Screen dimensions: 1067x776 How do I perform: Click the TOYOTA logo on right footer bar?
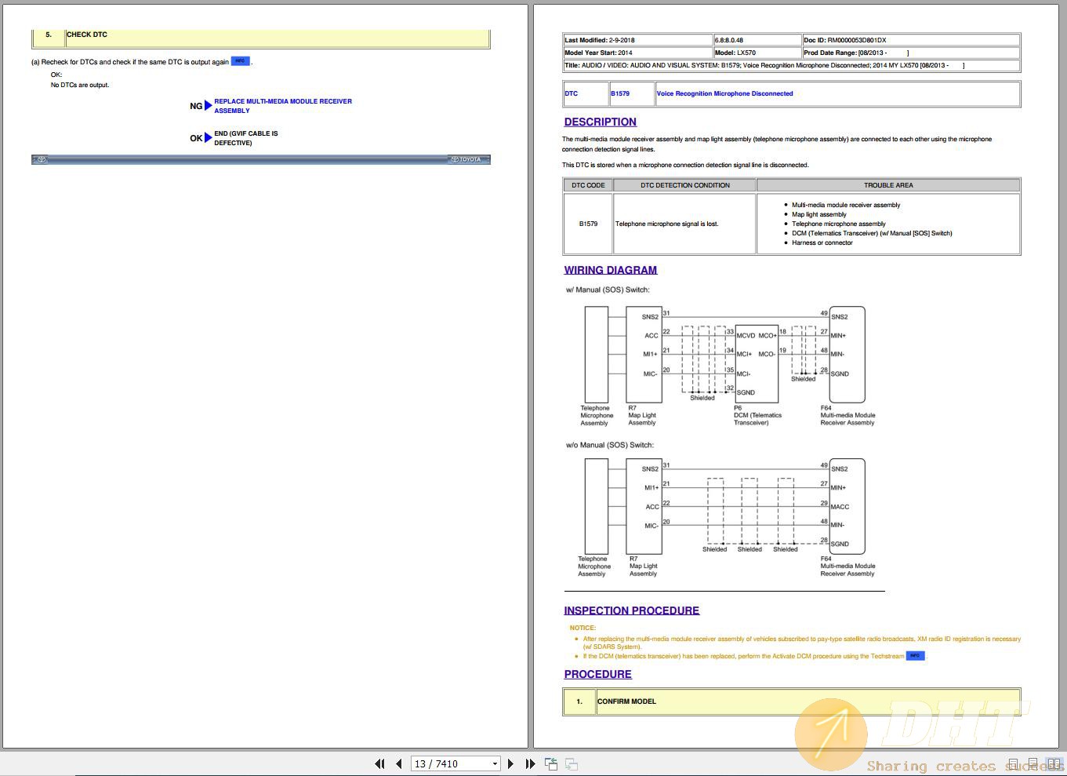point(466,159)
